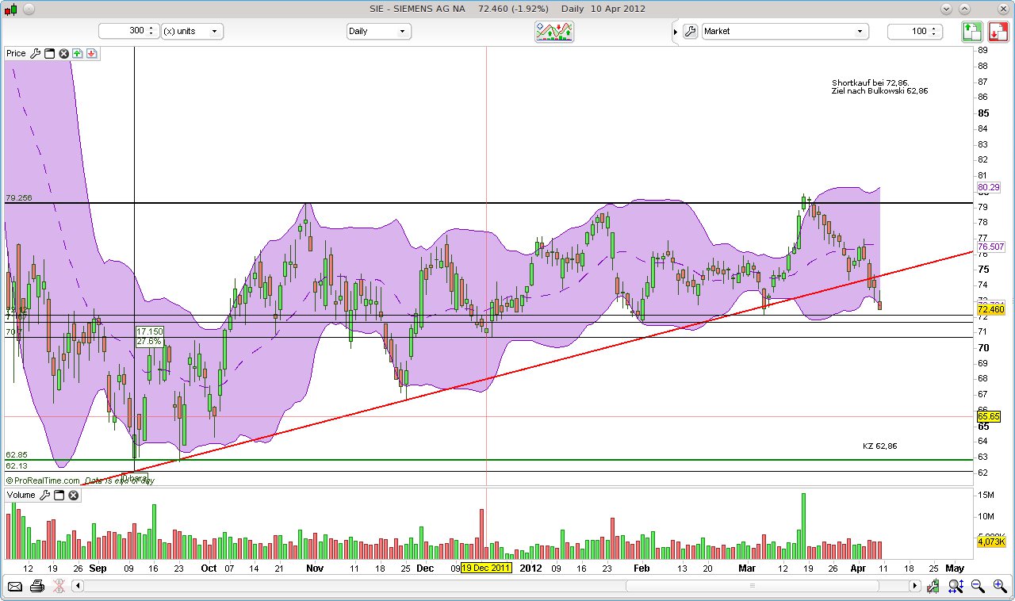Detach the Price panel using its window icon
1015x601 pixels.
pos(49,53)
